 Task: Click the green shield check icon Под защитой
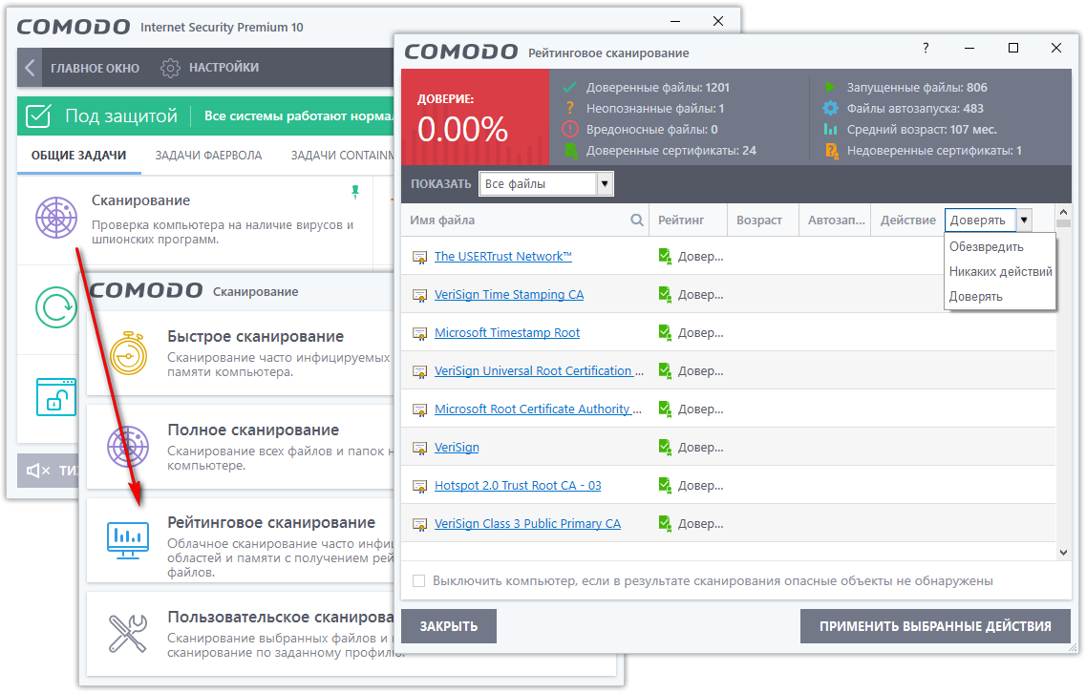38,115
